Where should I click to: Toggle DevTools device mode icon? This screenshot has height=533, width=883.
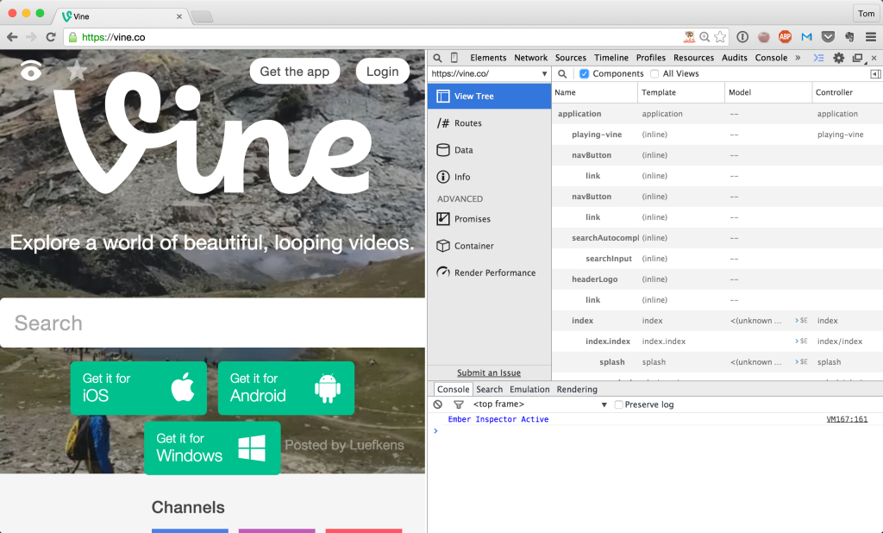(454, 58)
